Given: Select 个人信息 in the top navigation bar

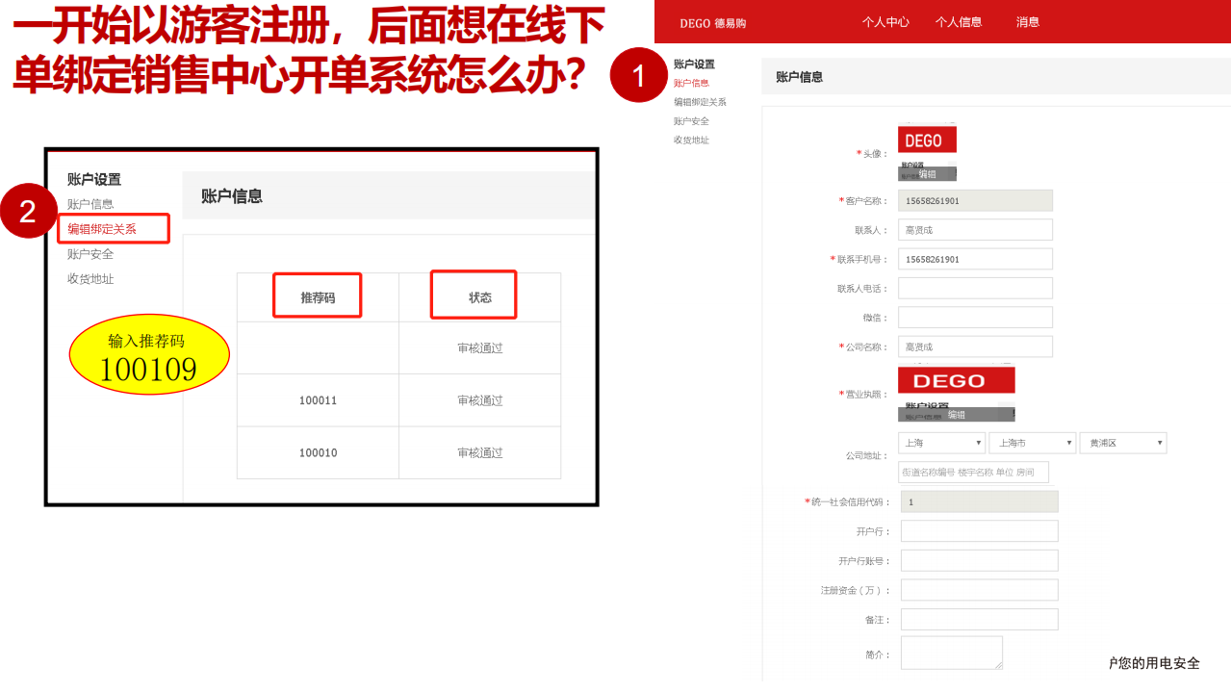Looking at the screenshot, I should coord(959,22).
